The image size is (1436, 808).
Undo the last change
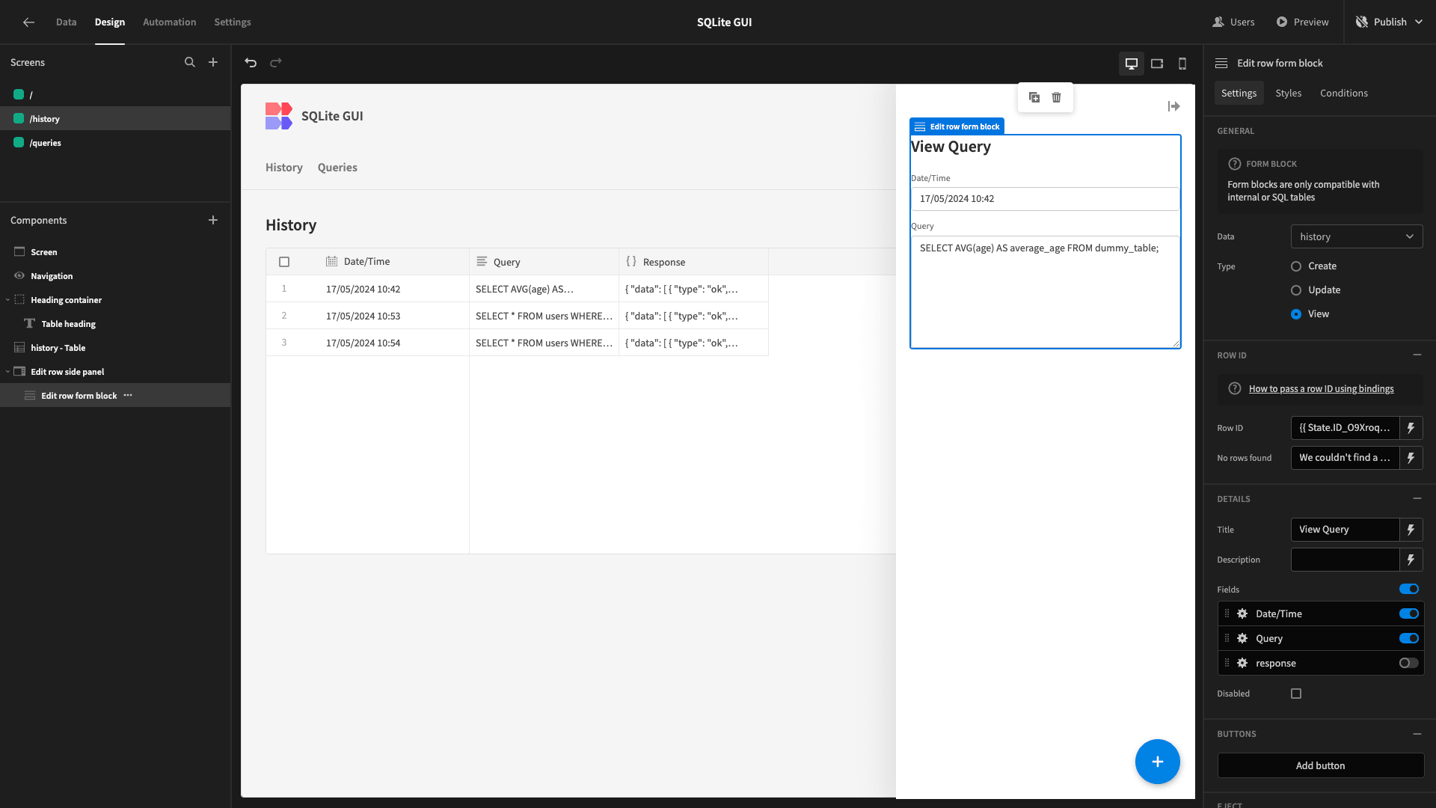pos(251,63)
